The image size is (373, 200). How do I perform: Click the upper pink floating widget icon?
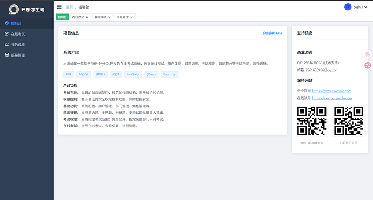coord(368,54)
